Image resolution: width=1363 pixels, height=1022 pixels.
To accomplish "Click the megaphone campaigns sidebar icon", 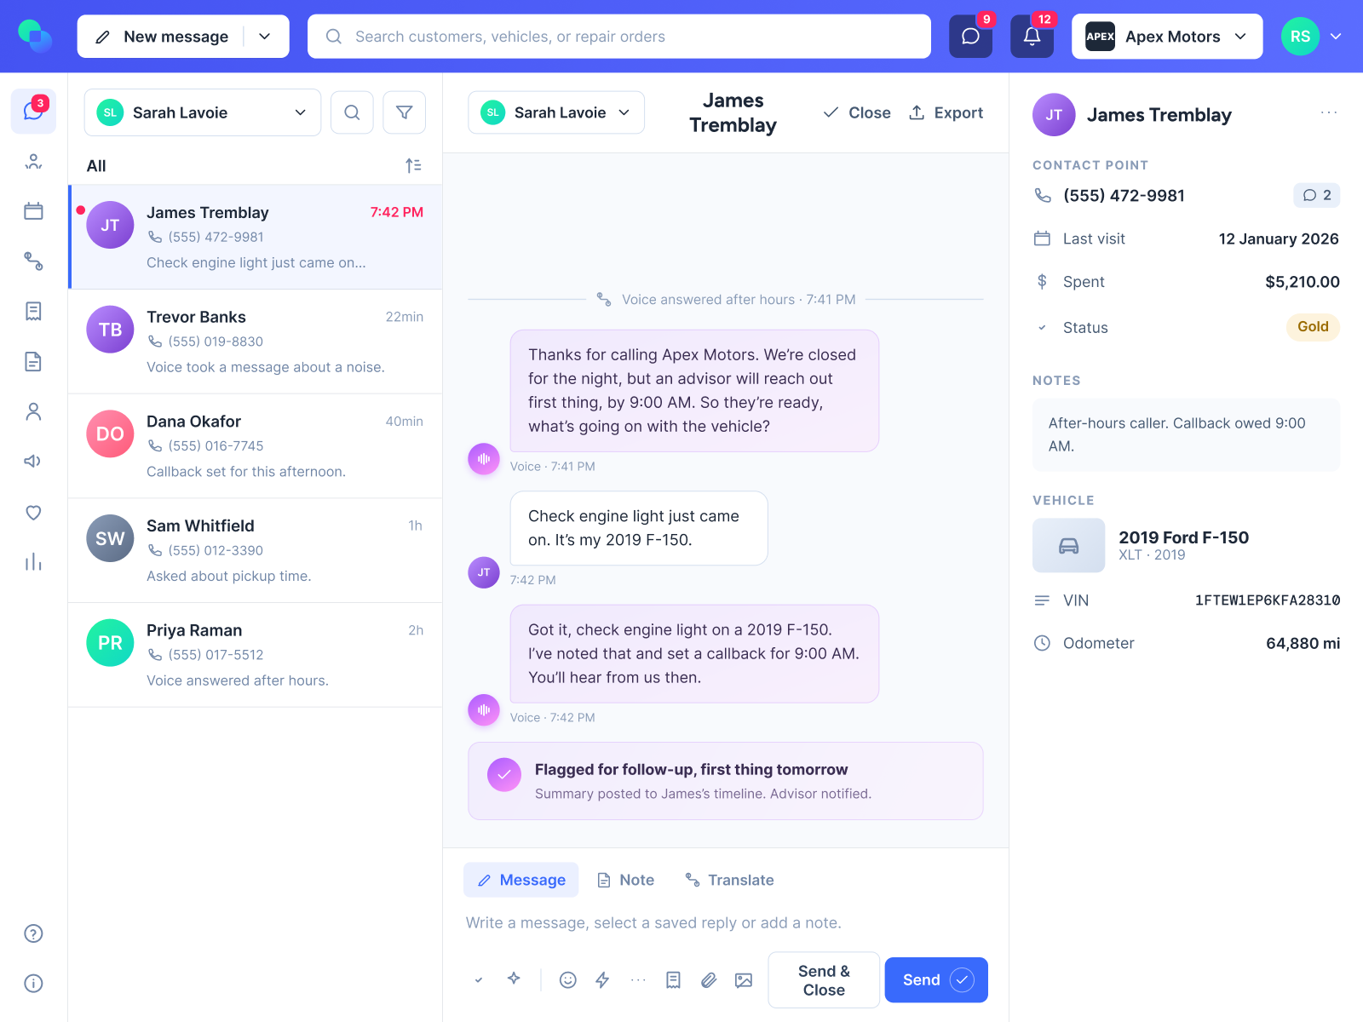I will click(33, 462).
